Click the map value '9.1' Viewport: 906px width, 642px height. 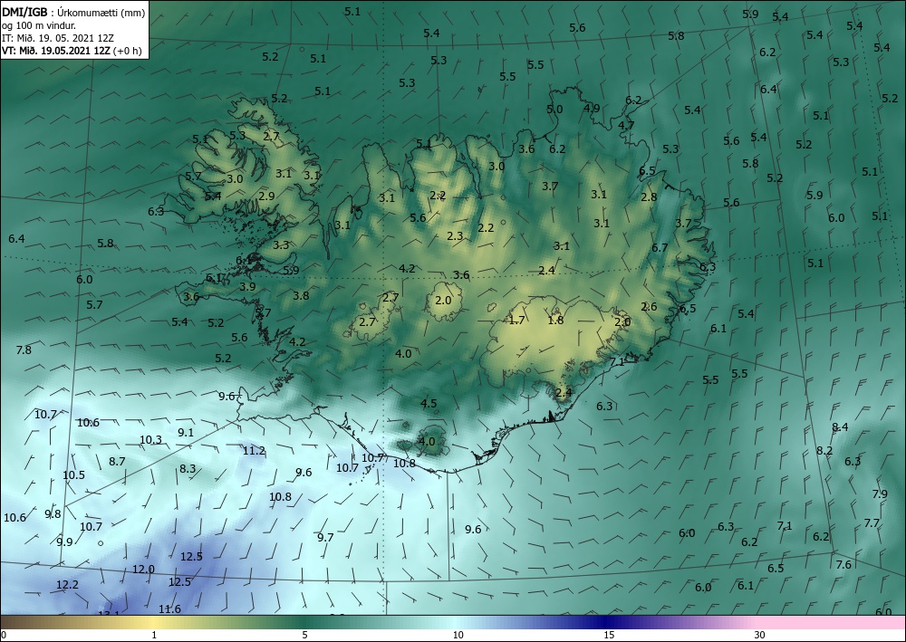point(186,433)
